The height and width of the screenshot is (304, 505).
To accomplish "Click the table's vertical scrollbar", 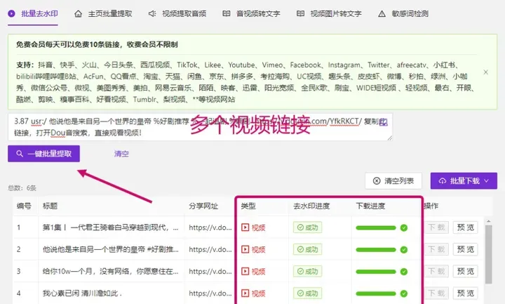I will (489, 254).
